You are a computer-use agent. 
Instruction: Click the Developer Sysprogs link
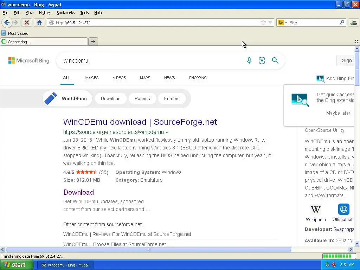pyautogui.click(x=344, y=229)
